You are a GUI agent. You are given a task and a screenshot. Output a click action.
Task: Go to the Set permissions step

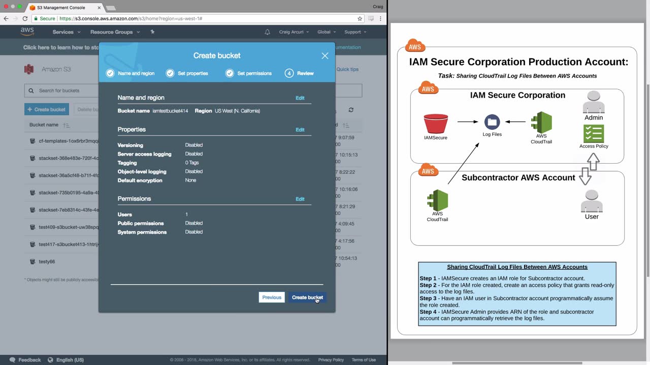(x=248, y=74)
